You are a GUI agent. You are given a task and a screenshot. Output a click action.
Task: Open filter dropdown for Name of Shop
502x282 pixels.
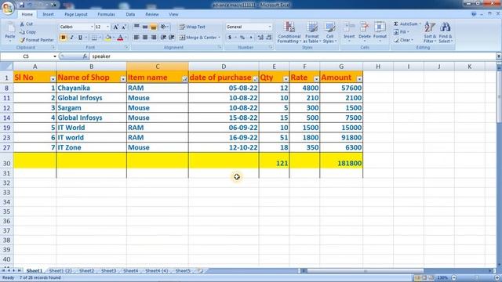pyautogui.click(x=123, y=78)
